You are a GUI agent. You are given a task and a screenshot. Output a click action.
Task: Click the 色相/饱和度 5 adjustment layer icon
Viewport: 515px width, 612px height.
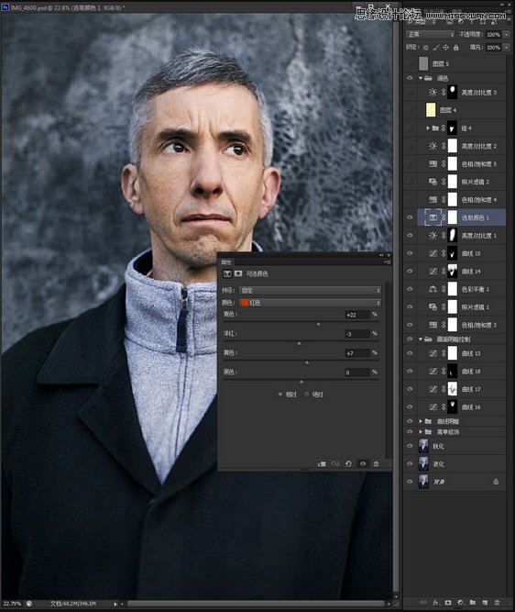coord(433,164)
